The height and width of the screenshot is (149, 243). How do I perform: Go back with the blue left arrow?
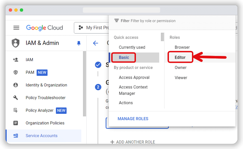point(96,43)
